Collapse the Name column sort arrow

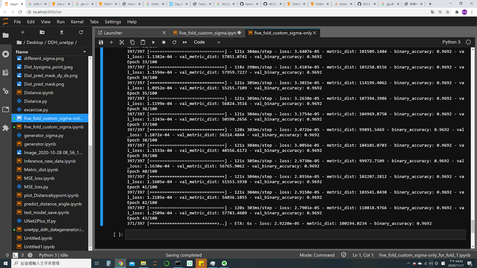[85, 52]
